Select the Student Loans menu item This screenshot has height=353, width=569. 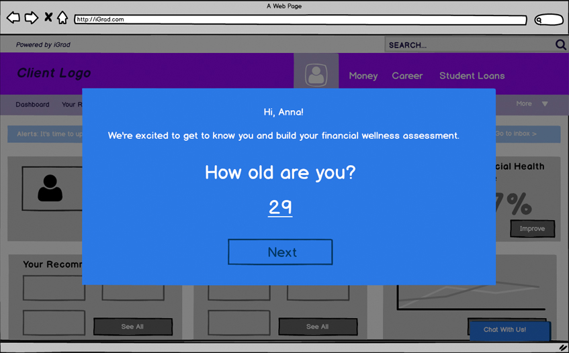pos(472,76)
